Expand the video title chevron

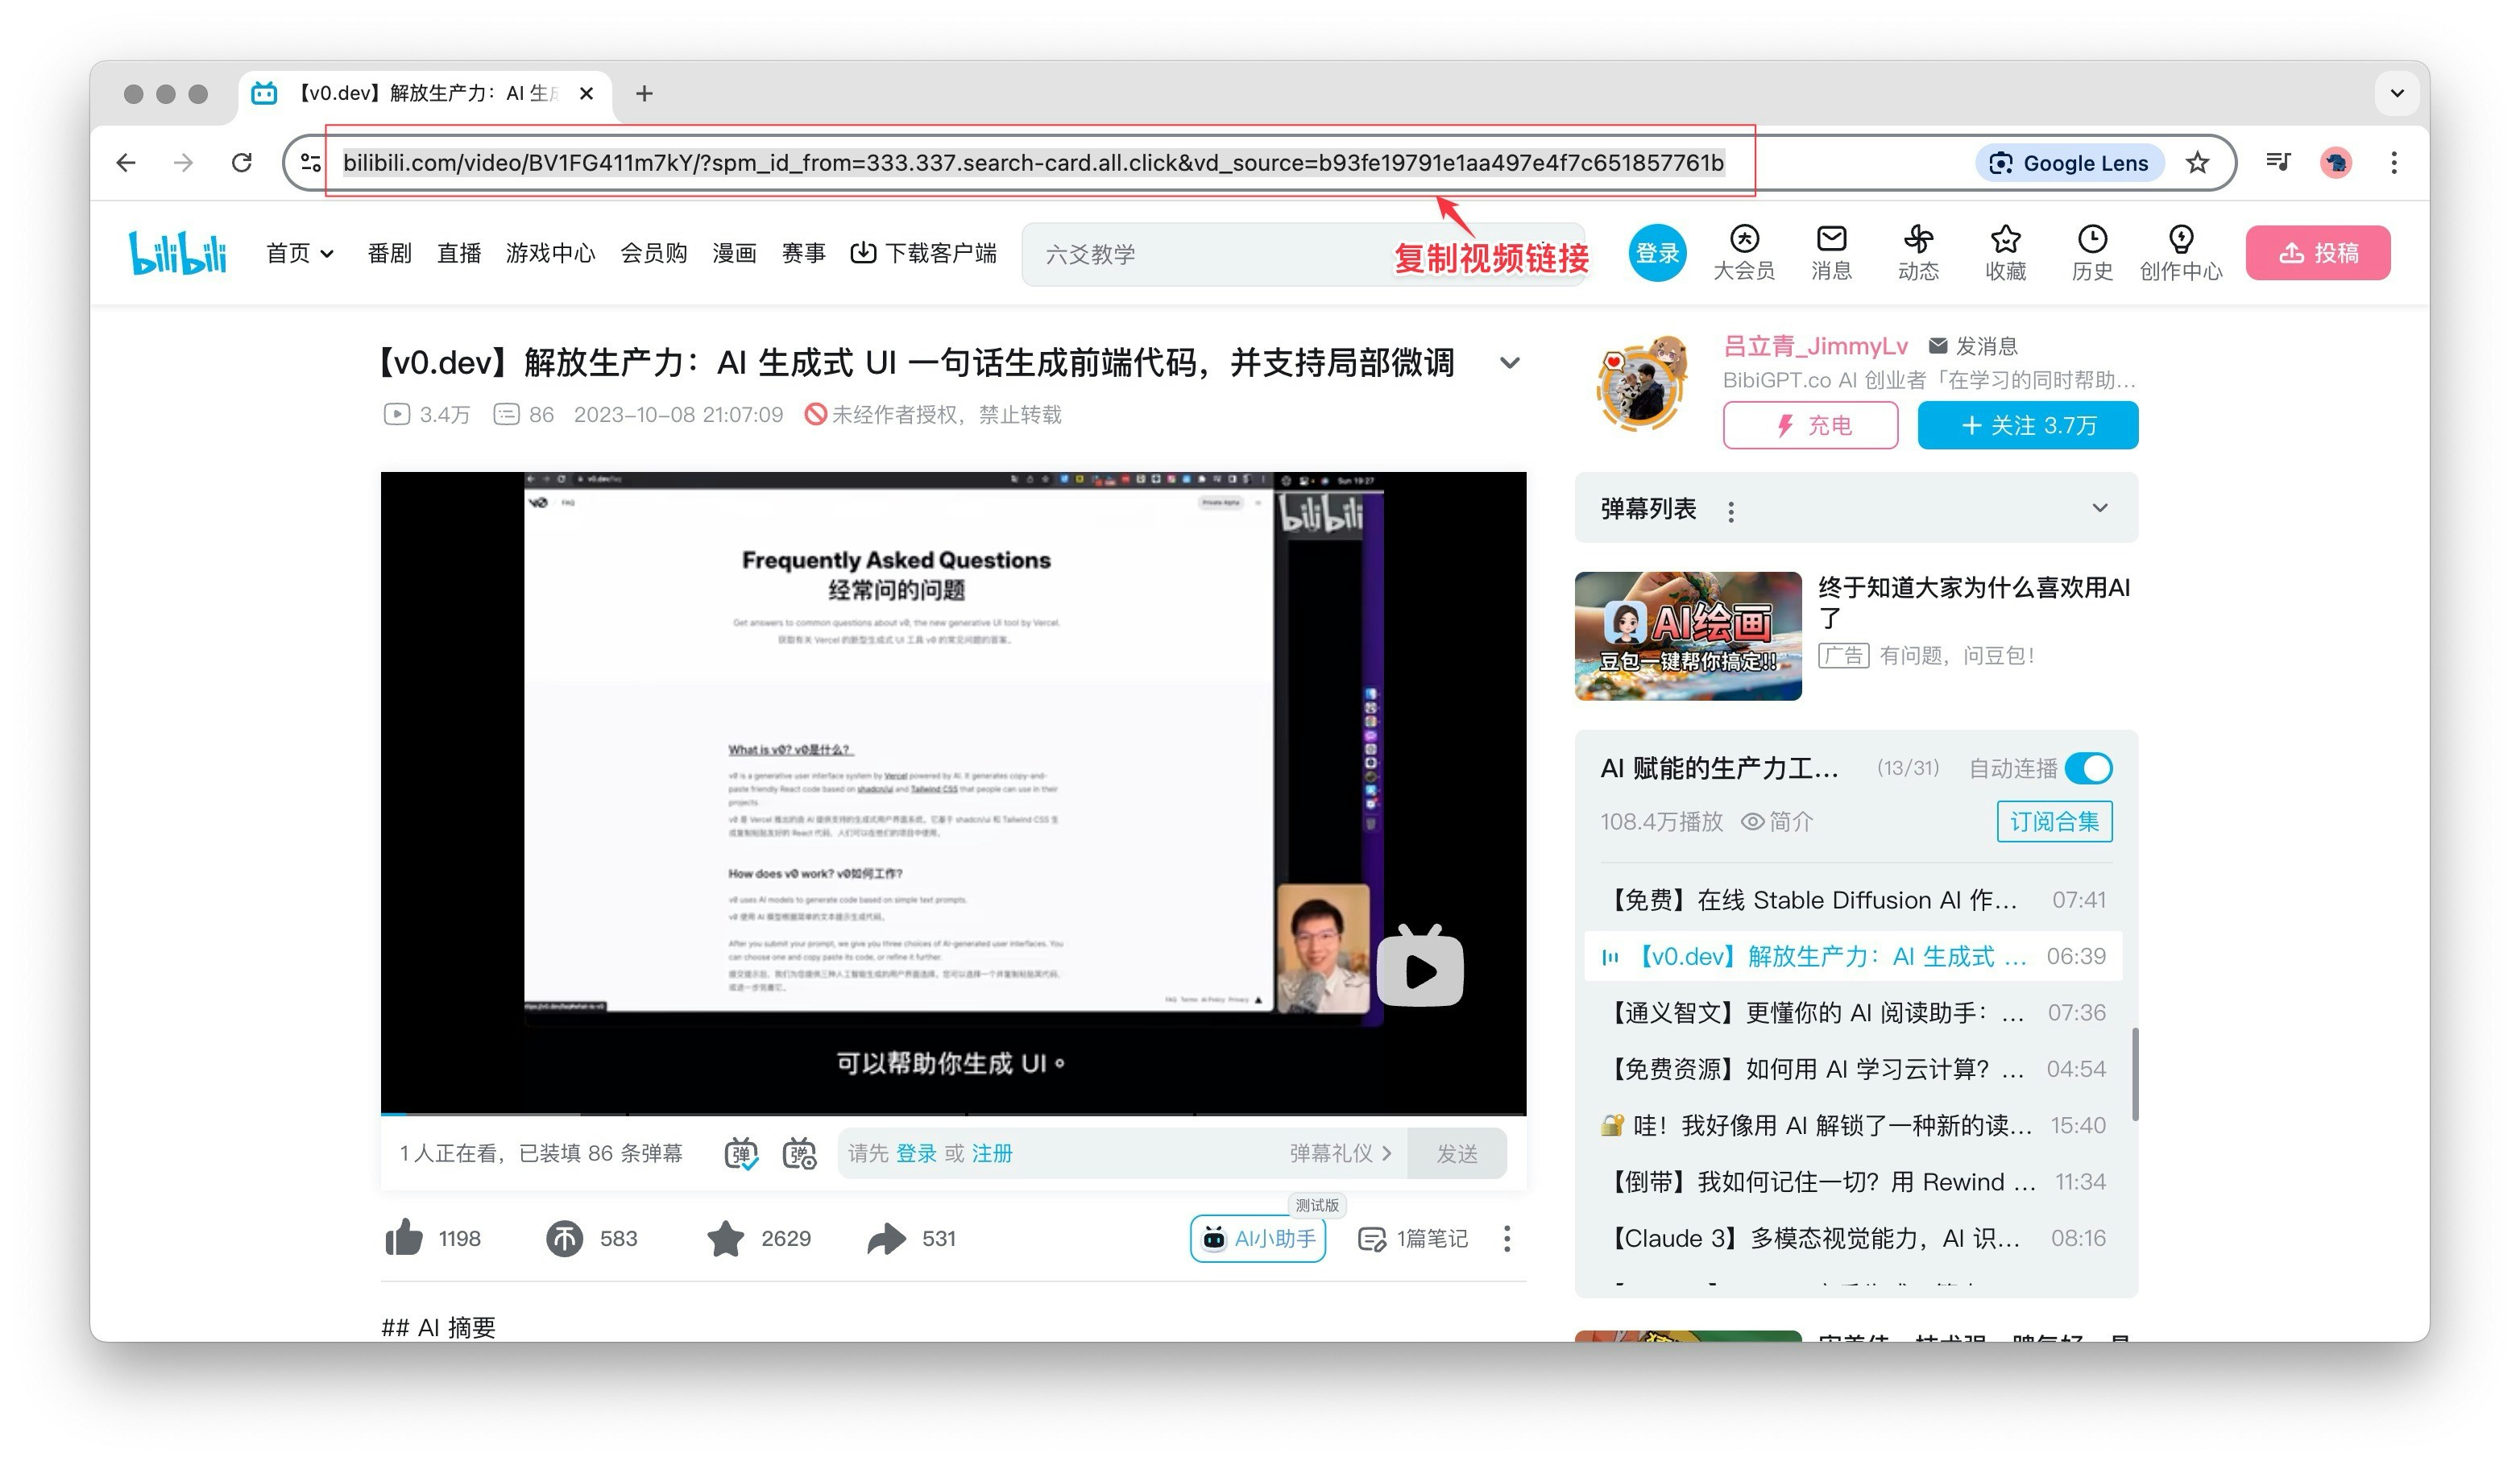click(1509, 363)
